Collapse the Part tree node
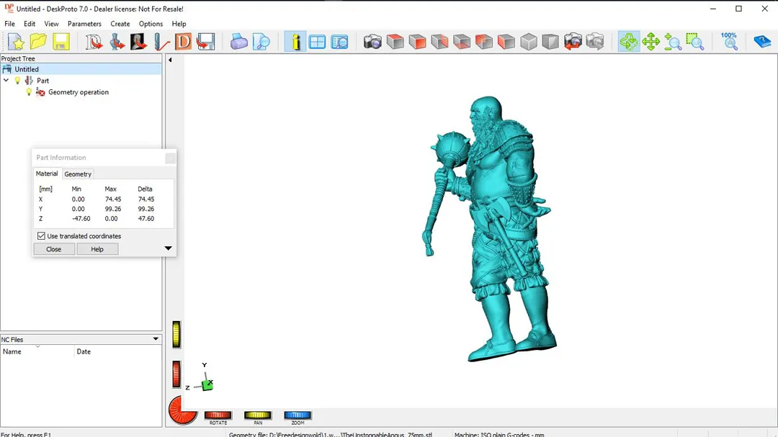Image resolution: width=778 pixels, height=437 pixels. pos(6,81)
